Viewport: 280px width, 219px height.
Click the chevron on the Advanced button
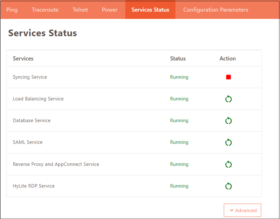(x=232, y=210)
